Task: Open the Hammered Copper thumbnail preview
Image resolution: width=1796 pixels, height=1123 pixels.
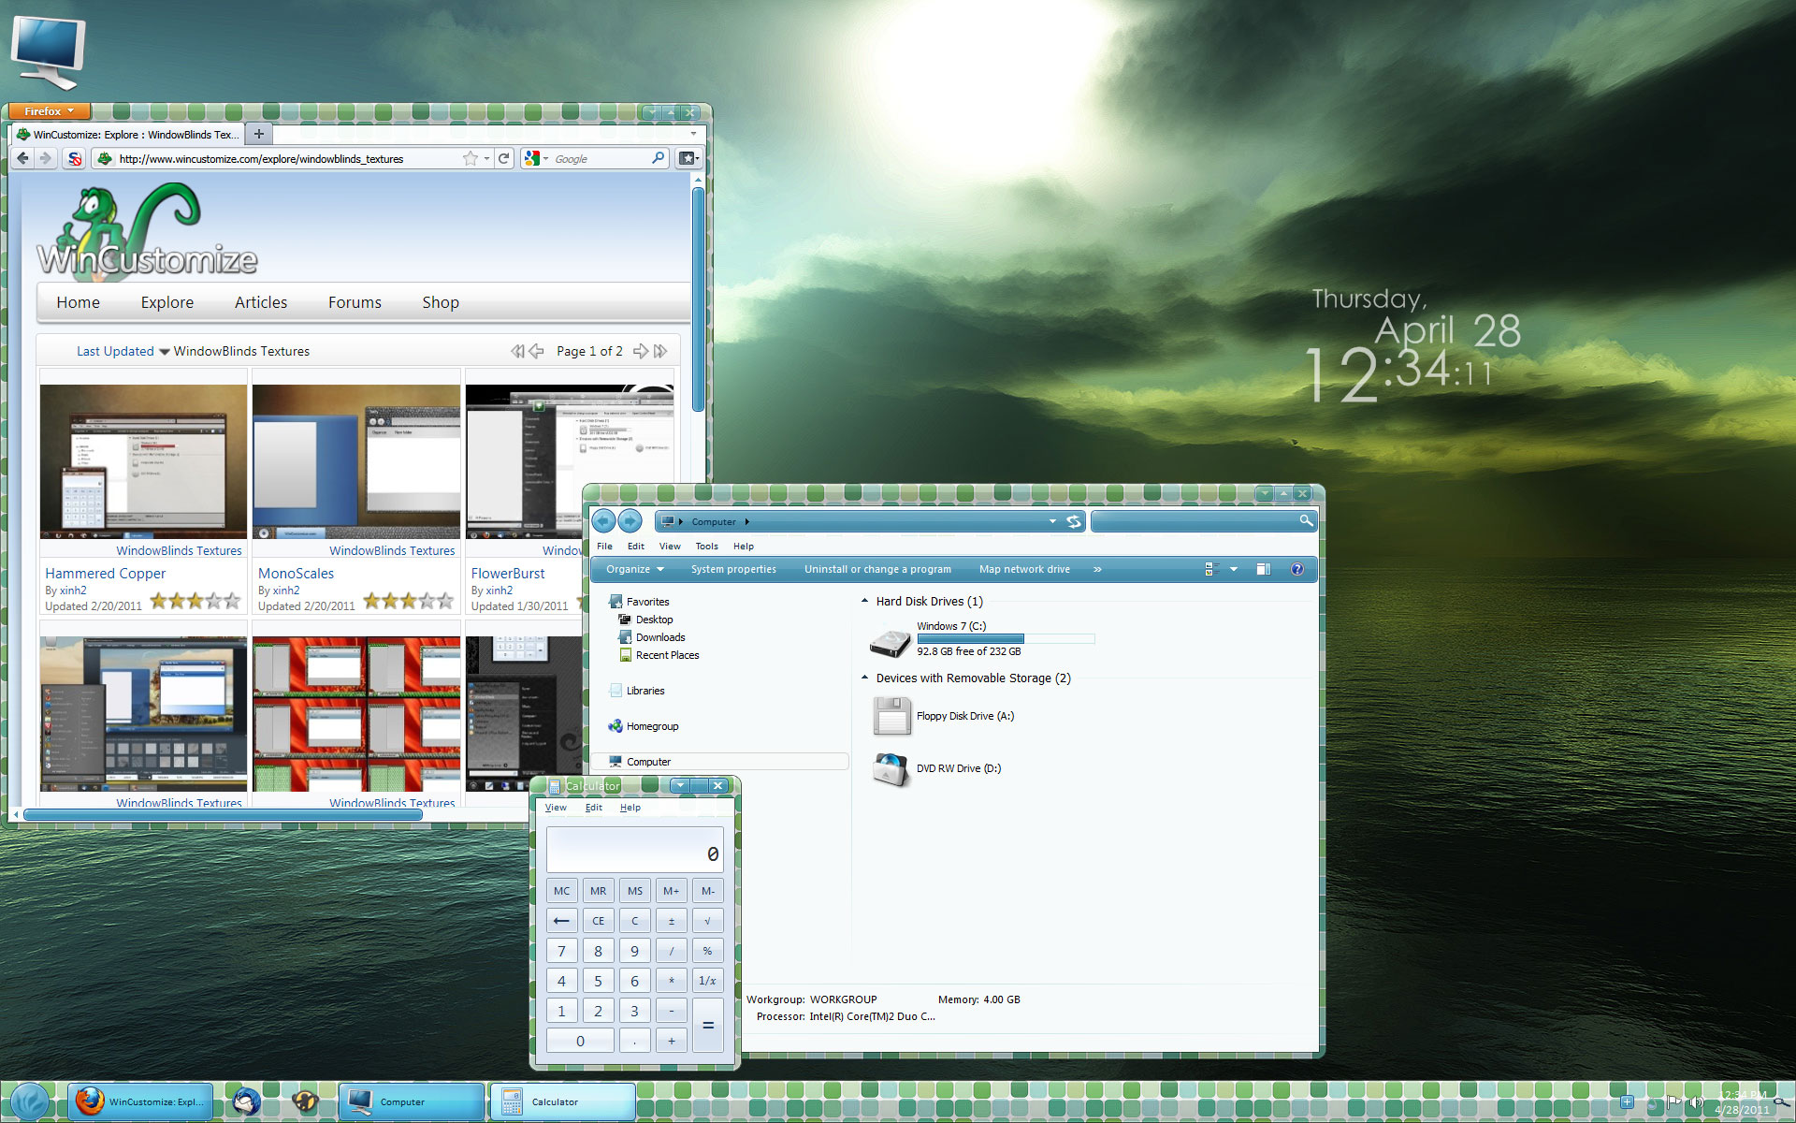Action: (x=143, y=461)
